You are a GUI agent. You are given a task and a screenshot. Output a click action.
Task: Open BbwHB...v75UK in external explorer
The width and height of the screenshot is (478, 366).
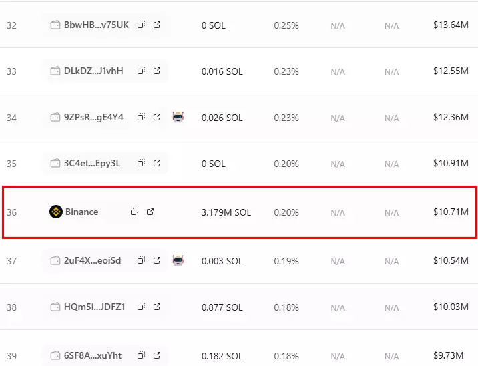[157, 25]
